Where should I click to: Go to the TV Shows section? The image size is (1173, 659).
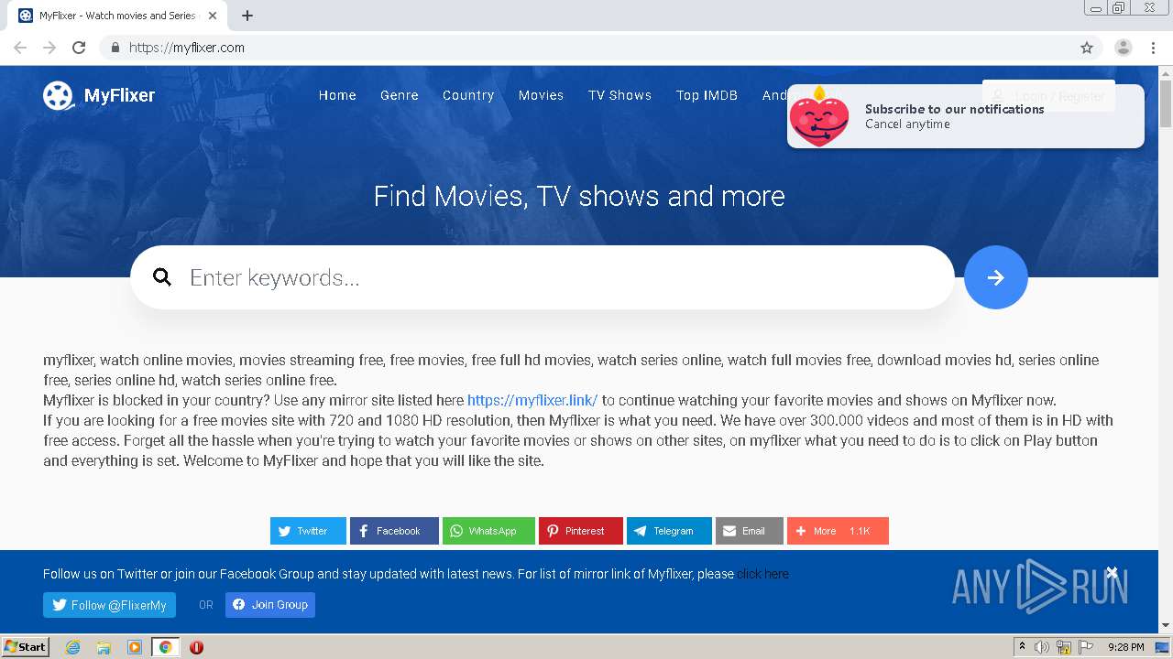(x=619, y=95)
